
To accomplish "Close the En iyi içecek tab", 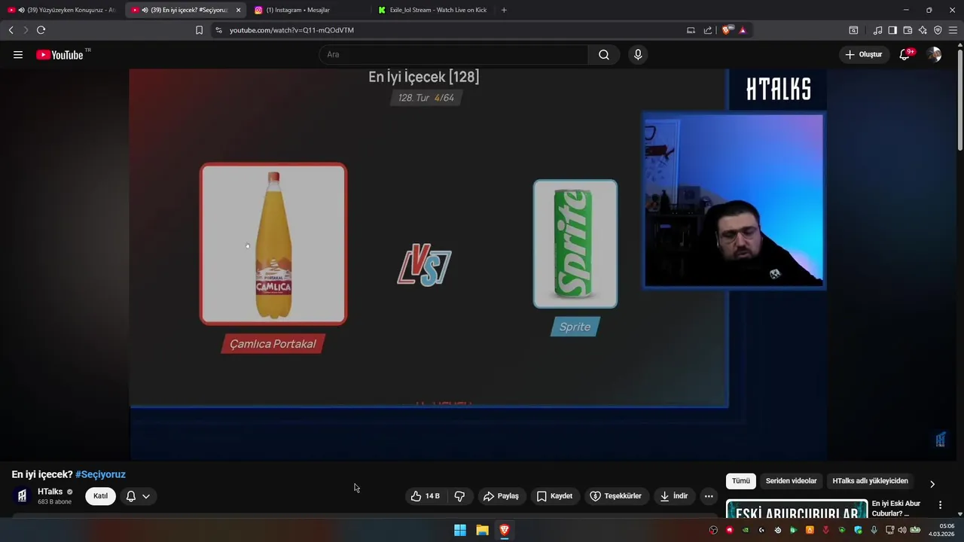I will tap(238, 10).
